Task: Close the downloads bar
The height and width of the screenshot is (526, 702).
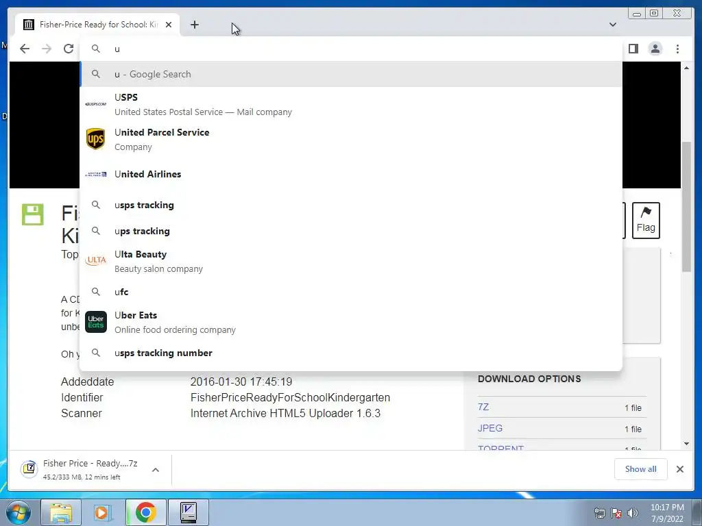Action: 679,469
